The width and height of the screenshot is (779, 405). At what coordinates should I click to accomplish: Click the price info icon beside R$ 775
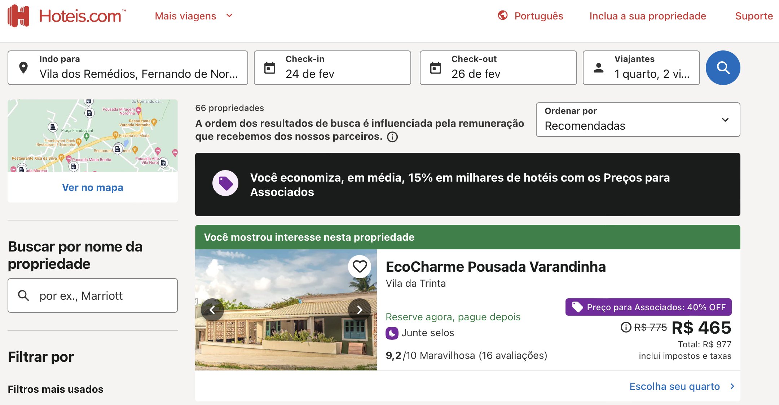coord(626,327)
